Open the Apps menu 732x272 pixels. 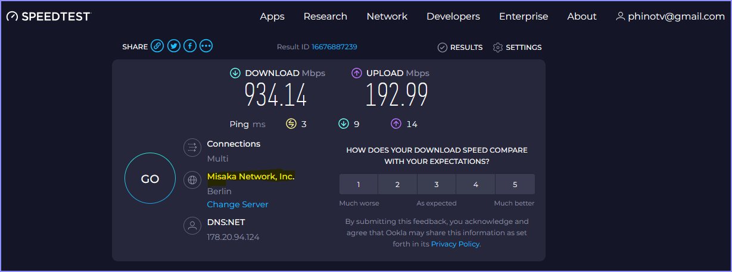click(272, 17)
